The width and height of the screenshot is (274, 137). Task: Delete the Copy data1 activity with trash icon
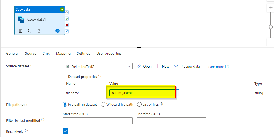[21, 31]
